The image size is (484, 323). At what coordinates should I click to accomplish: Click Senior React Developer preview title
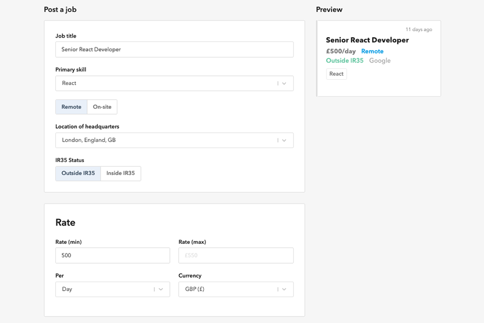point(367,40)
